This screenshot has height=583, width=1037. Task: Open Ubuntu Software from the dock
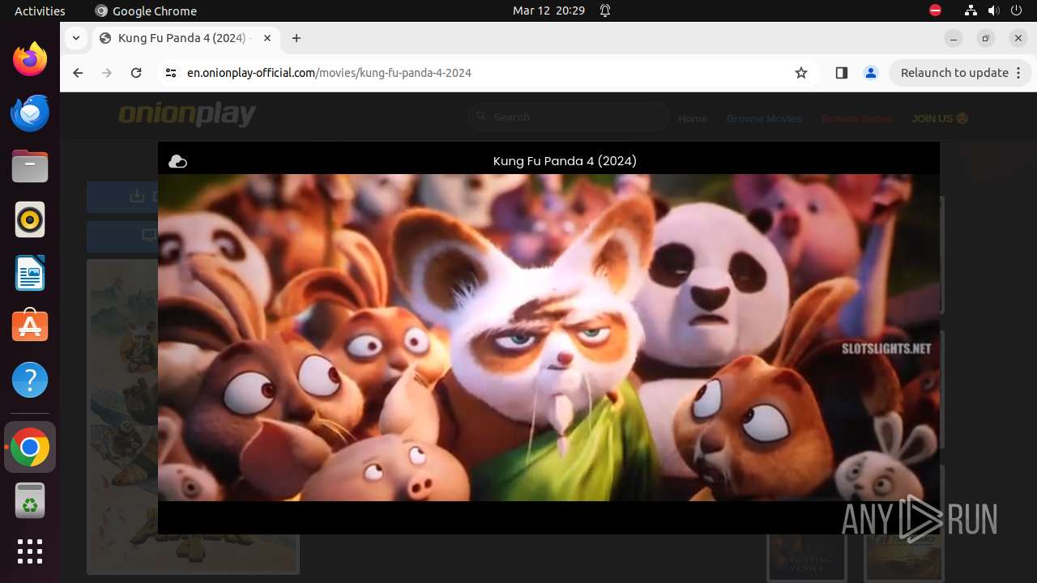30,326
